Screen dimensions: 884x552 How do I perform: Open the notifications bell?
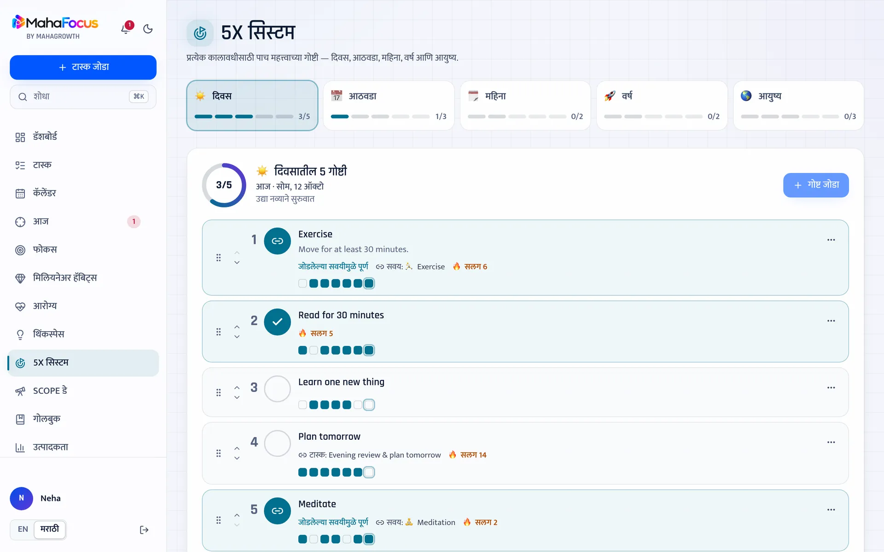click(126, 29)
